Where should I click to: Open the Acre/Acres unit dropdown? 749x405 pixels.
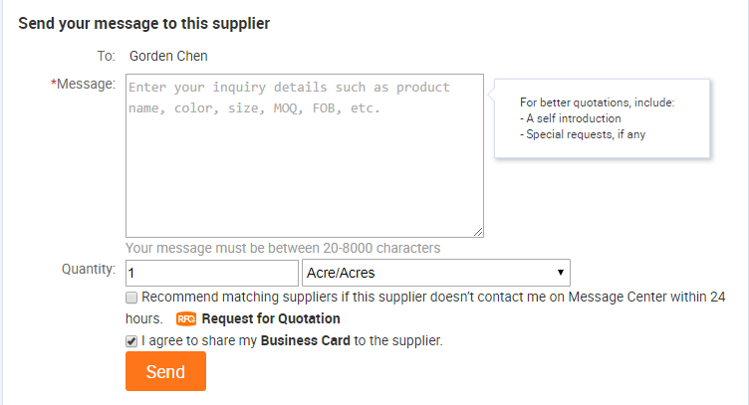point(436,273)
